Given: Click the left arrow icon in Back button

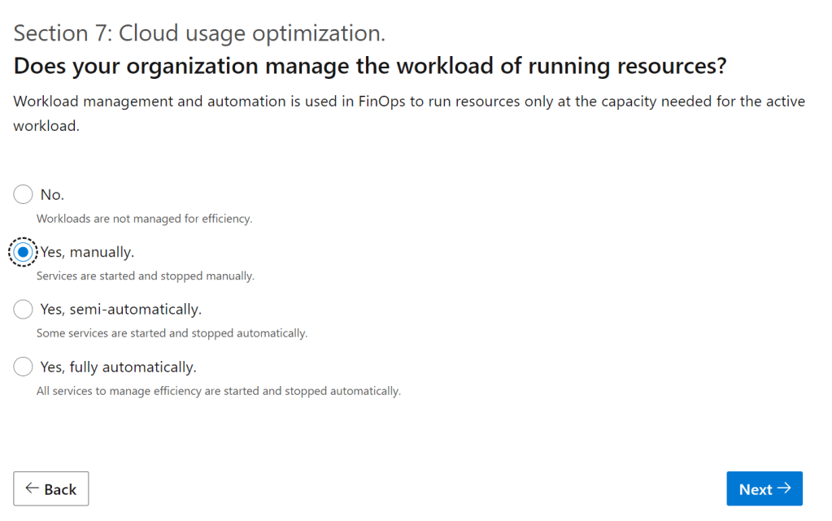Looking at the screenshot, I should (33, 488).
